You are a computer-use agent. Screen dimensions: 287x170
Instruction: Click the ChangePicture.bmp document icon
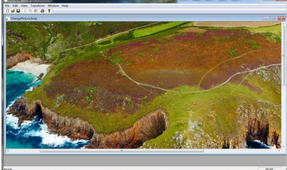[x=8, y=18]
